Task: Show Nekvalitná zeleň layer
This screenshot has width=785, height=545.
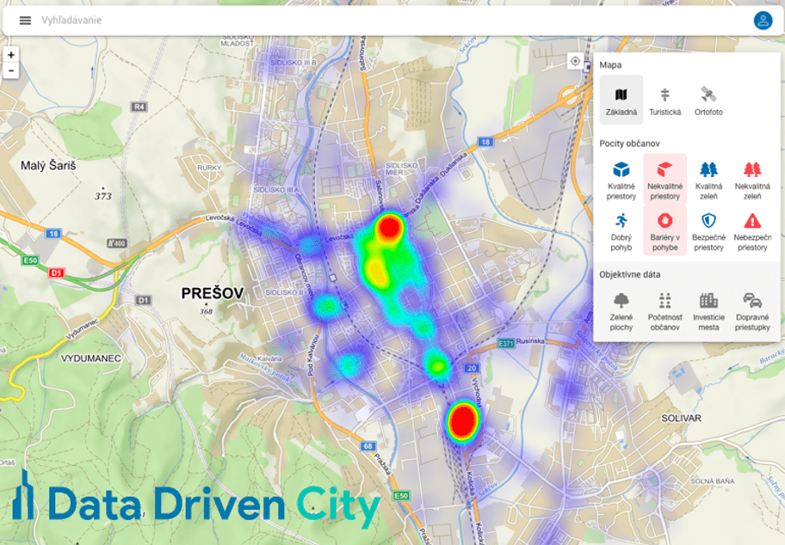Action: [752, 179]
